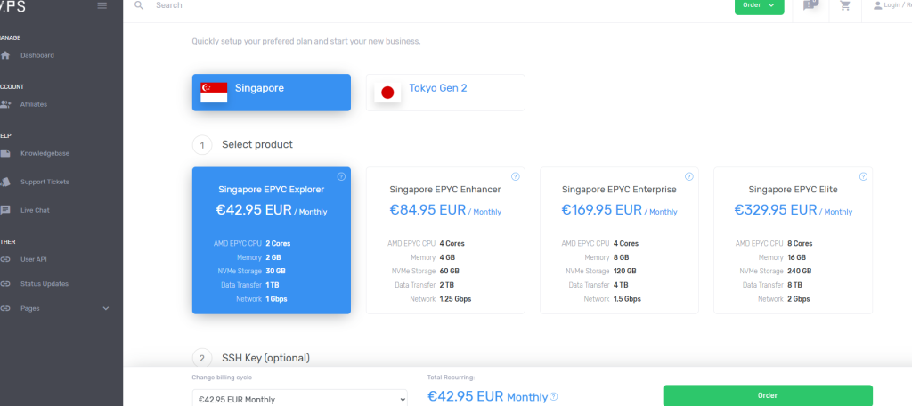Click the Support Tickets icon in sidebar
Image resolution: width=912 pixels, height=406 pixels.
pyautogui.click(x=6, y=182)
